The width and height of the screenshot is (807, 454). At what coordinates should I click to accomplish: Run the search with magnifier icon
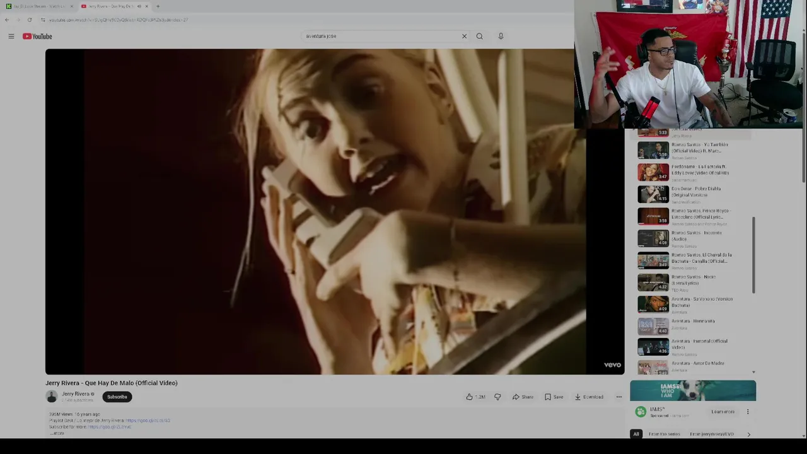coord(480,36)
